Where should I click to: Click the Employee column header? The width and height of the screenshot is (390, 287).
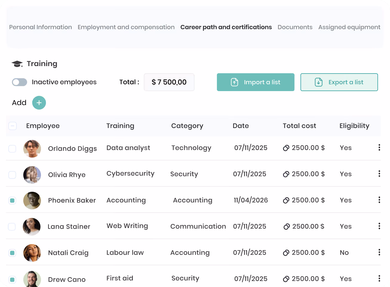pyautogui.click(x=43, y=126)
